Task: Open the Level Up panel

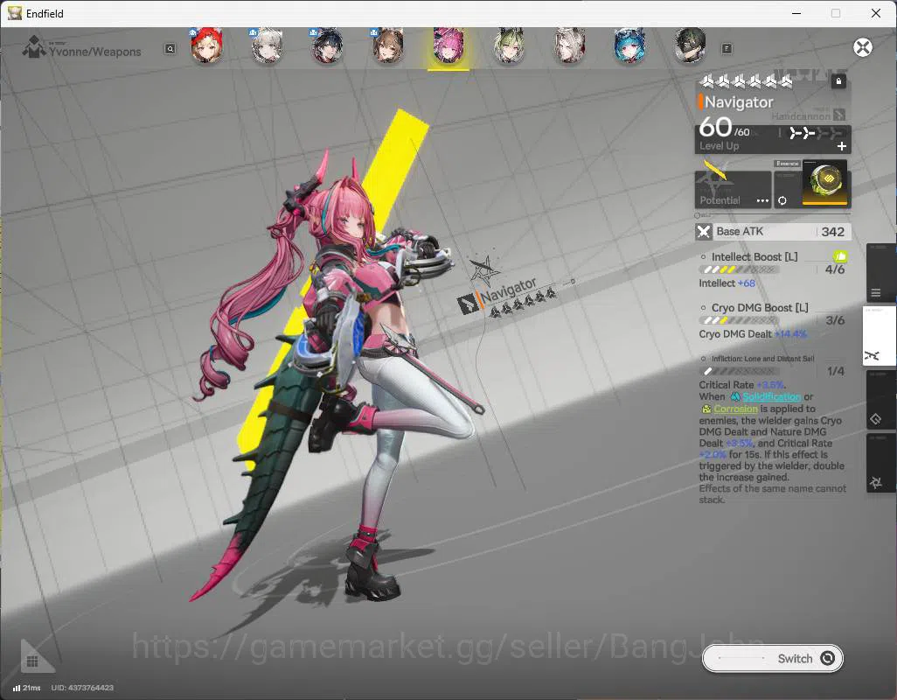Action: tap(773, 139)
